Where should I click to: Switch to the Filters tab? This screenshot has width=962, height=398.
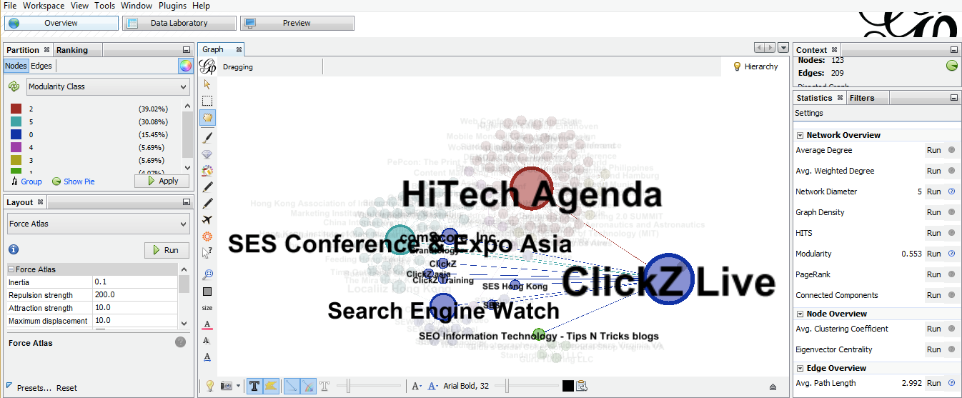(862, 98)
